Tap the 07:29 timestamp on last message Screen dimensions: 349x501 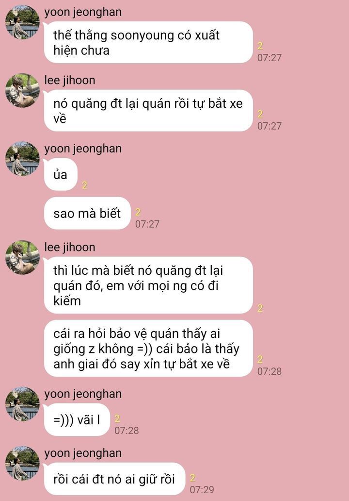point(202,489)
